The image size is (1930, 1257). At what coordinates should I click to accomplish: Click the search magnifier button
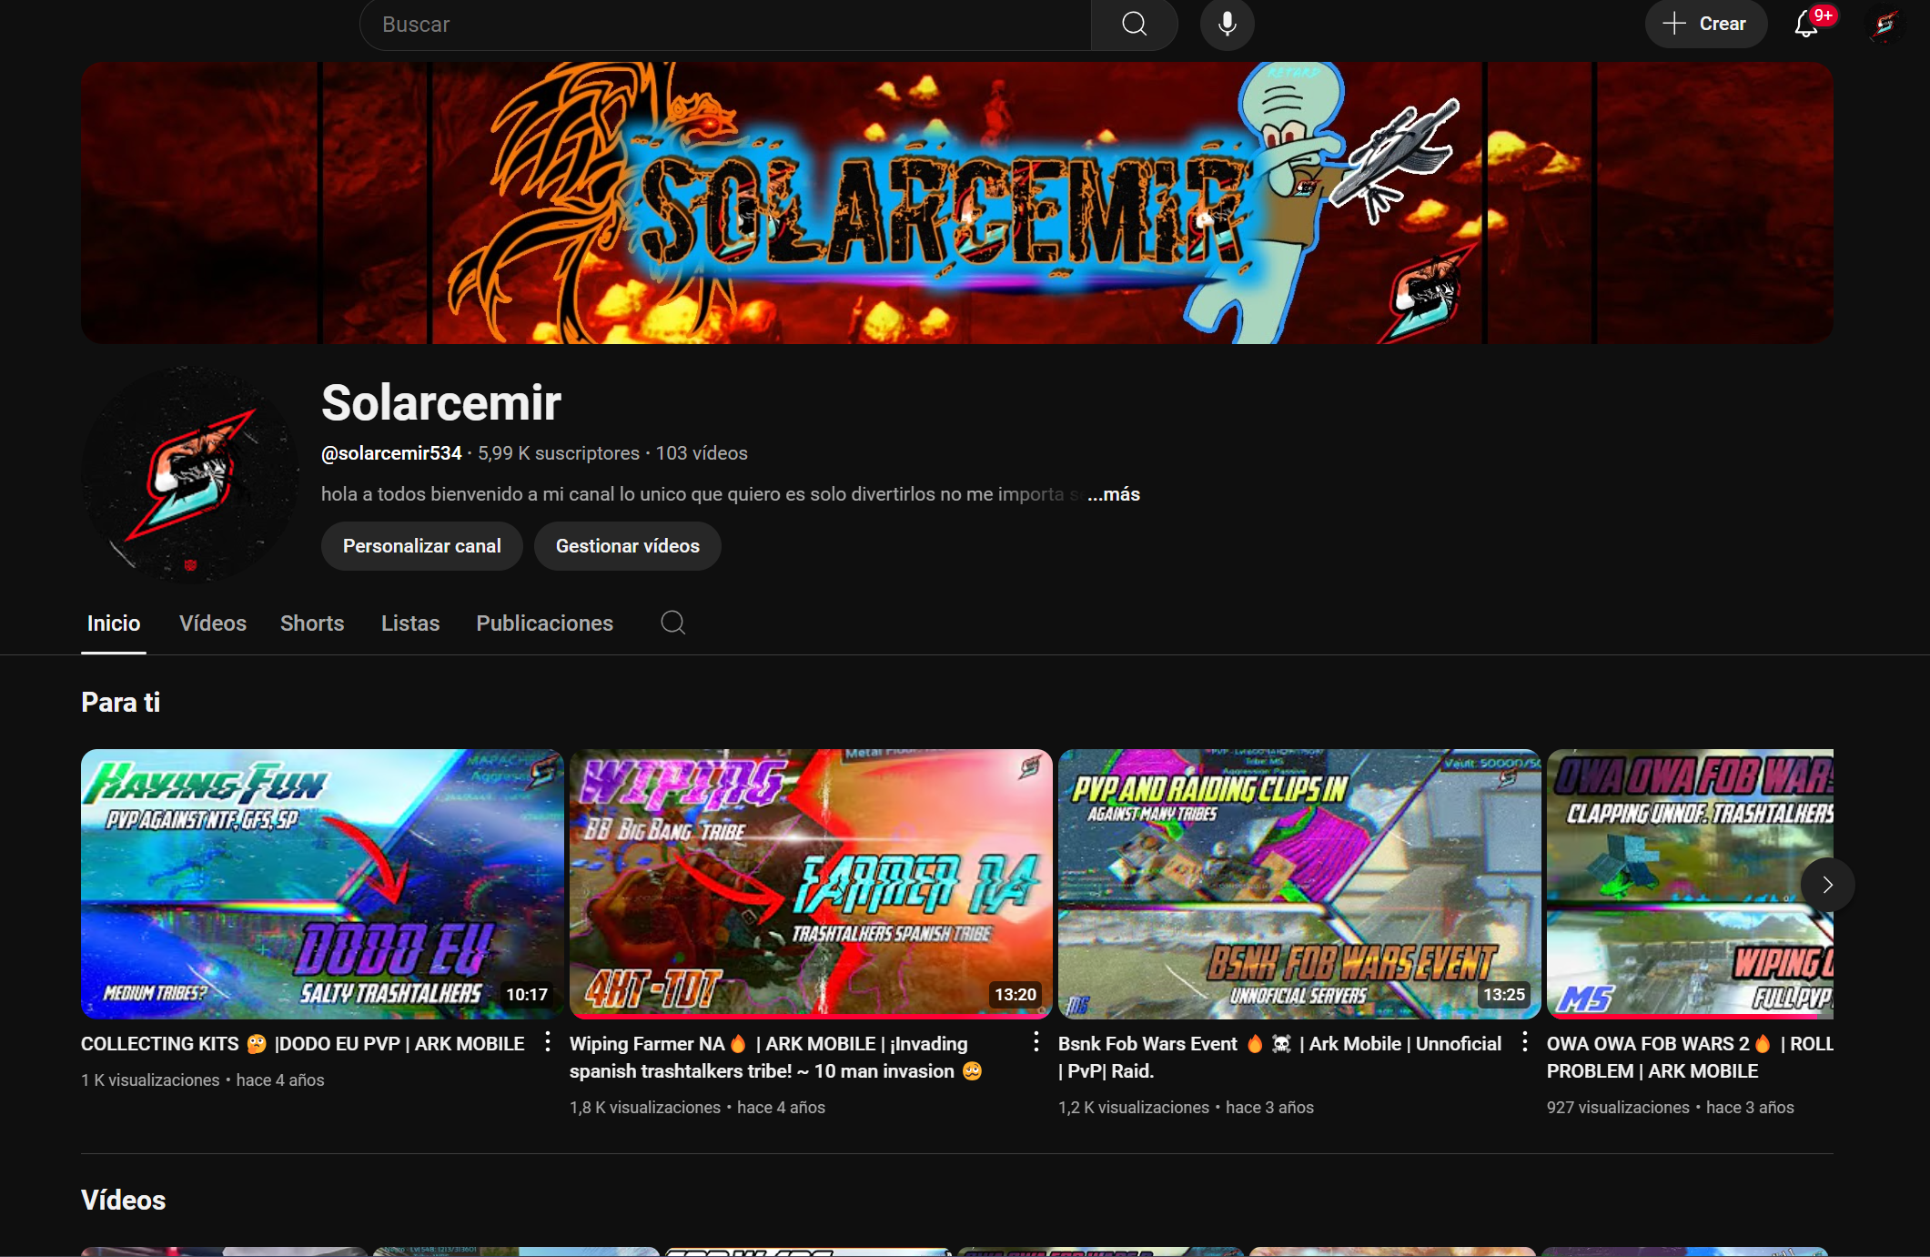[x=1134, y=24]
